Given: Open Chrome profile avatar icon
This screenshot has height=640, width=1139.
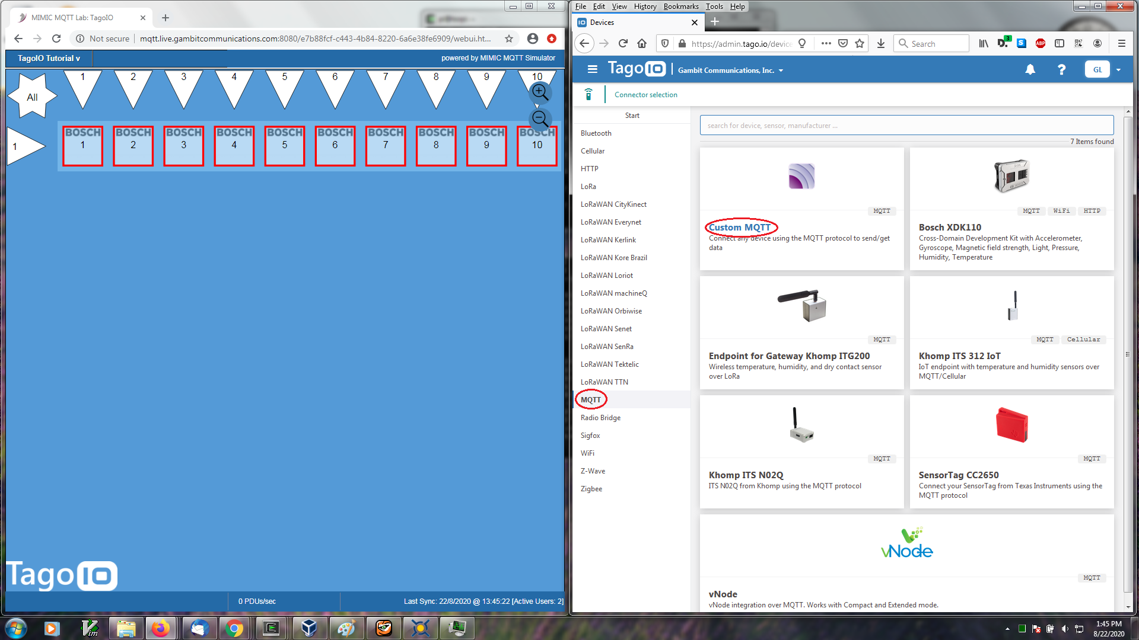Looking at the screenshot, I should [533, 39].
